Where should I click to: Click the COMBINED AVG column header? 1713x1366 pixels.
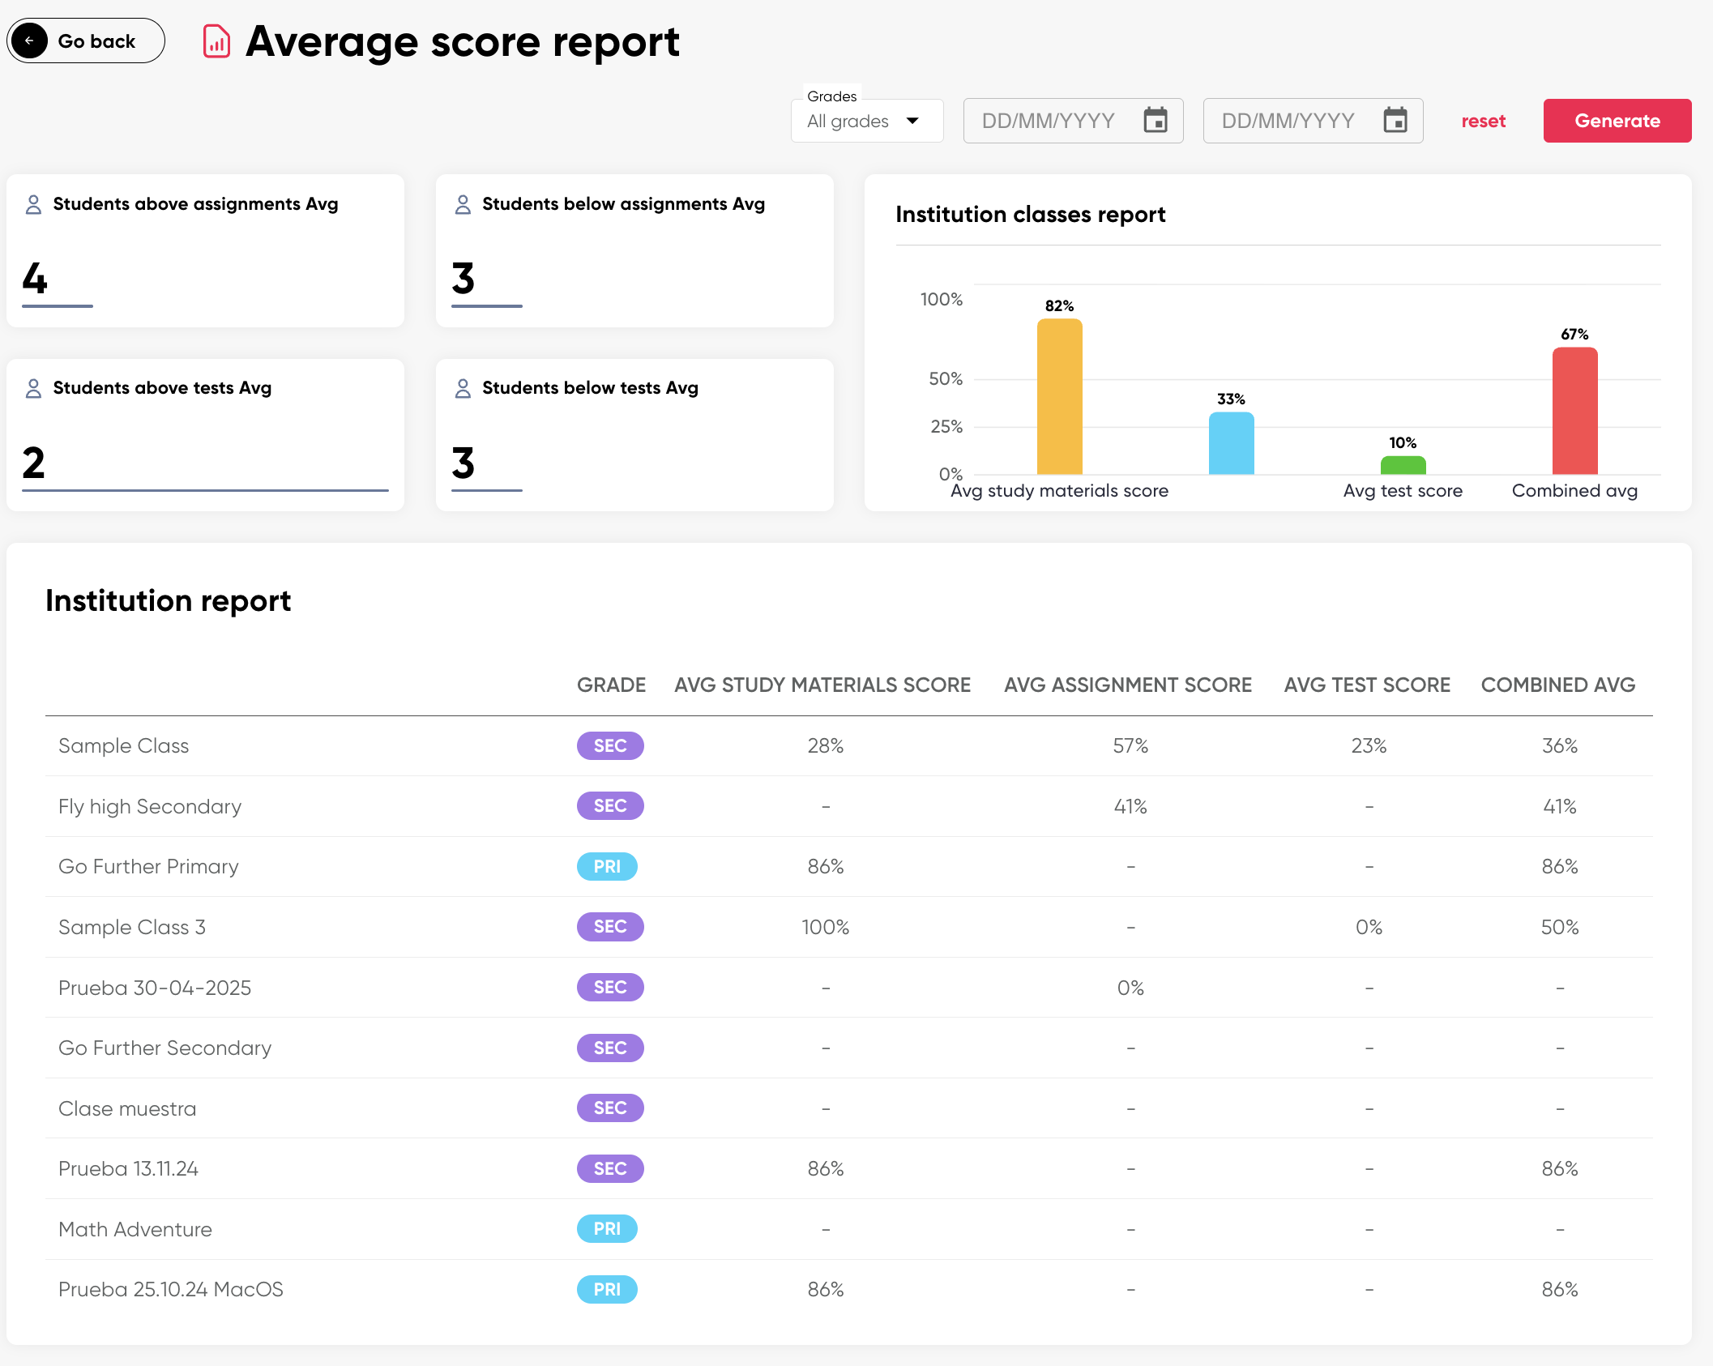pyautogui.click(x=1557, y=685)
